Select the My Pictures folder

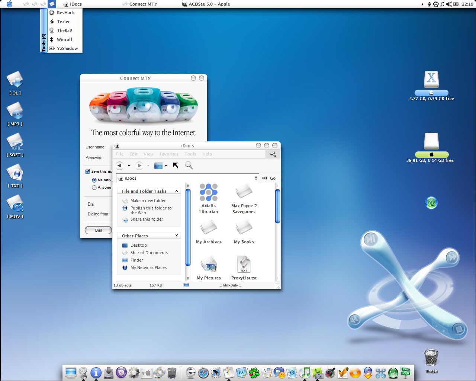click(209, 268)
